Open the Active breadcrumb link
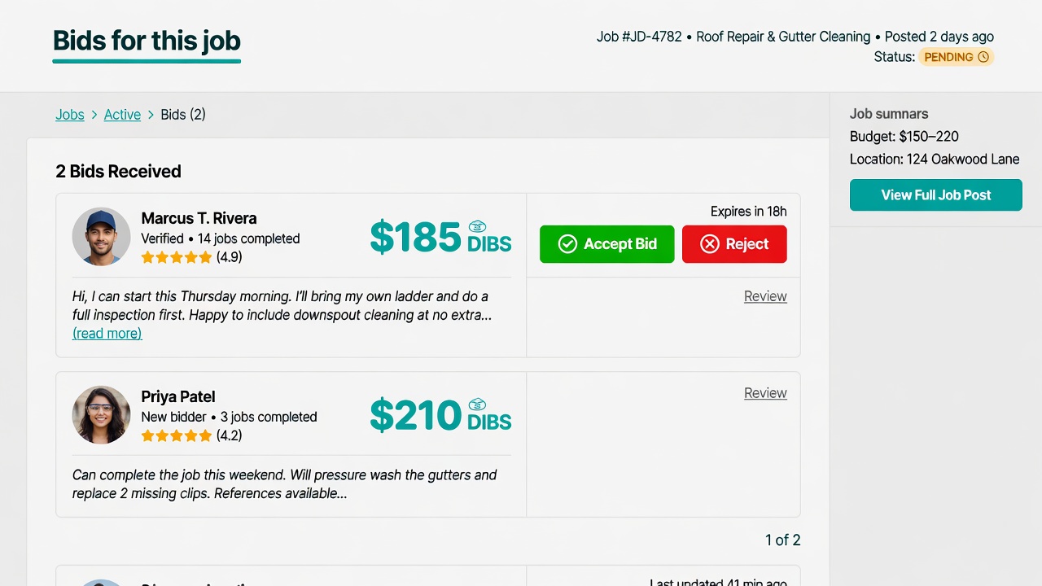Image resolution: width=1042 pixels, height=586 pixels. pyautogui.click(x=122, y=115)
